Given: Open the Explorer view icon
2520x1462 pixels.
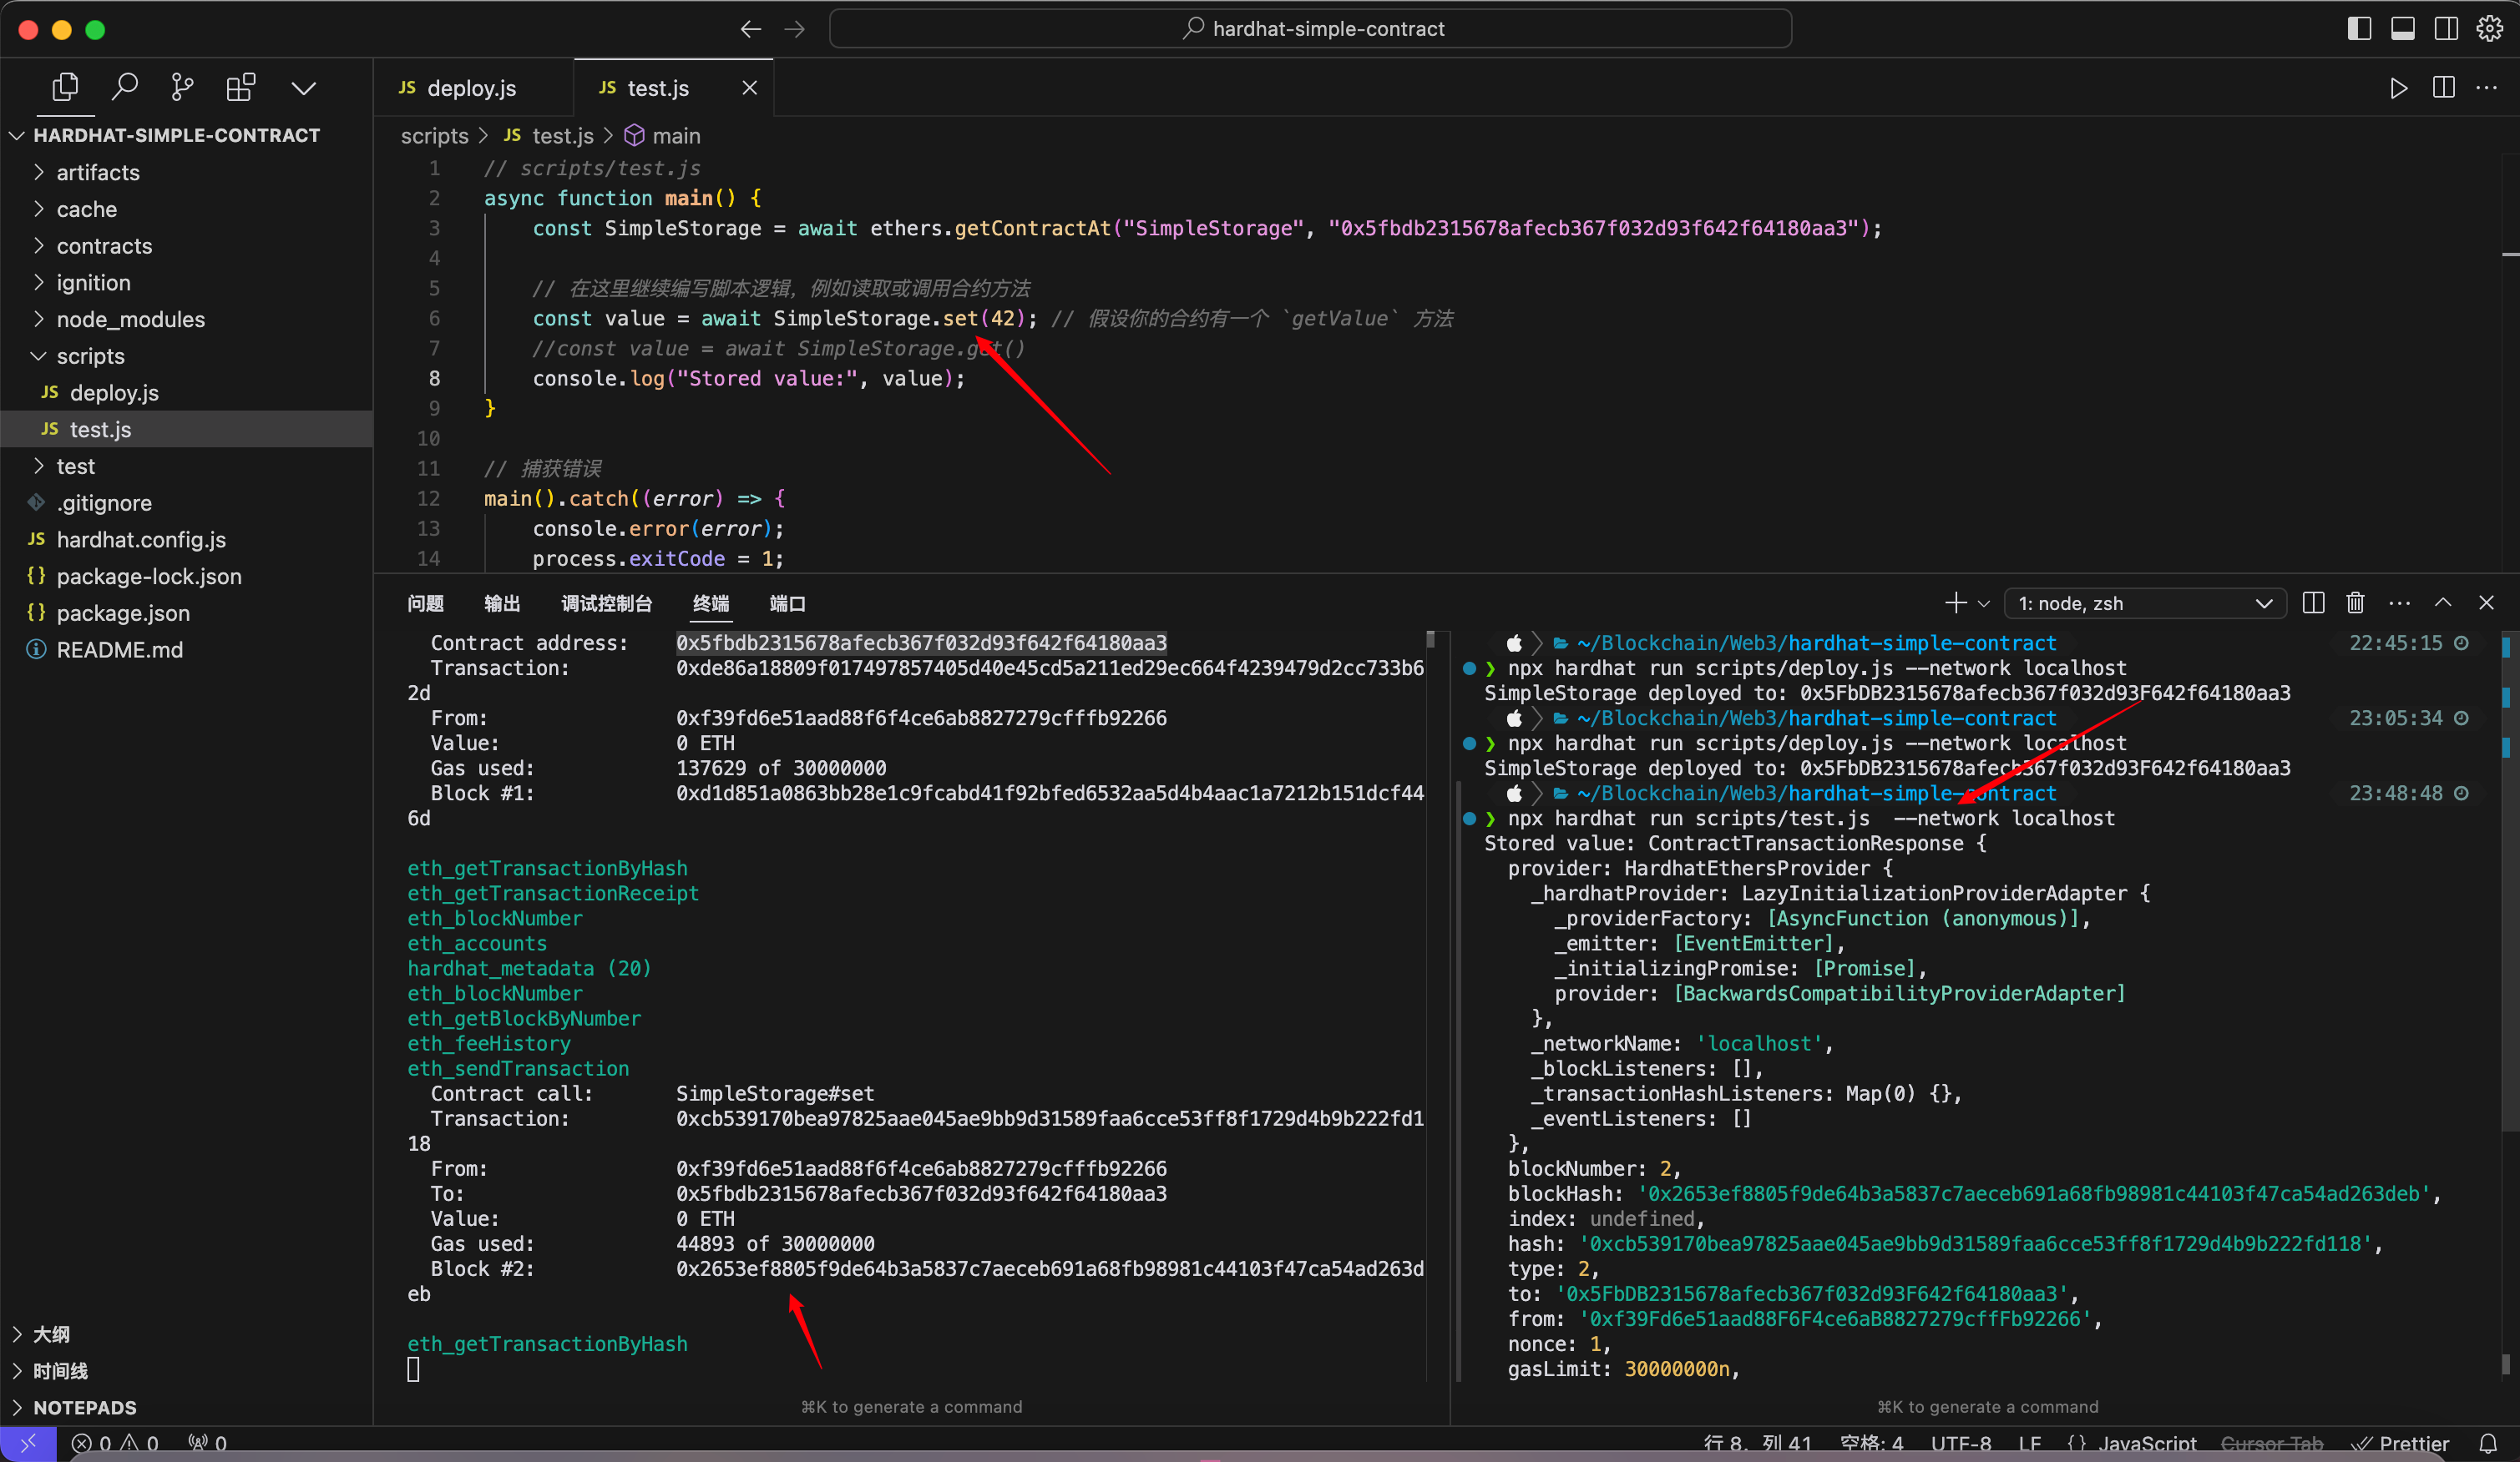Looking at the screenshot, I should coord(65,88).
